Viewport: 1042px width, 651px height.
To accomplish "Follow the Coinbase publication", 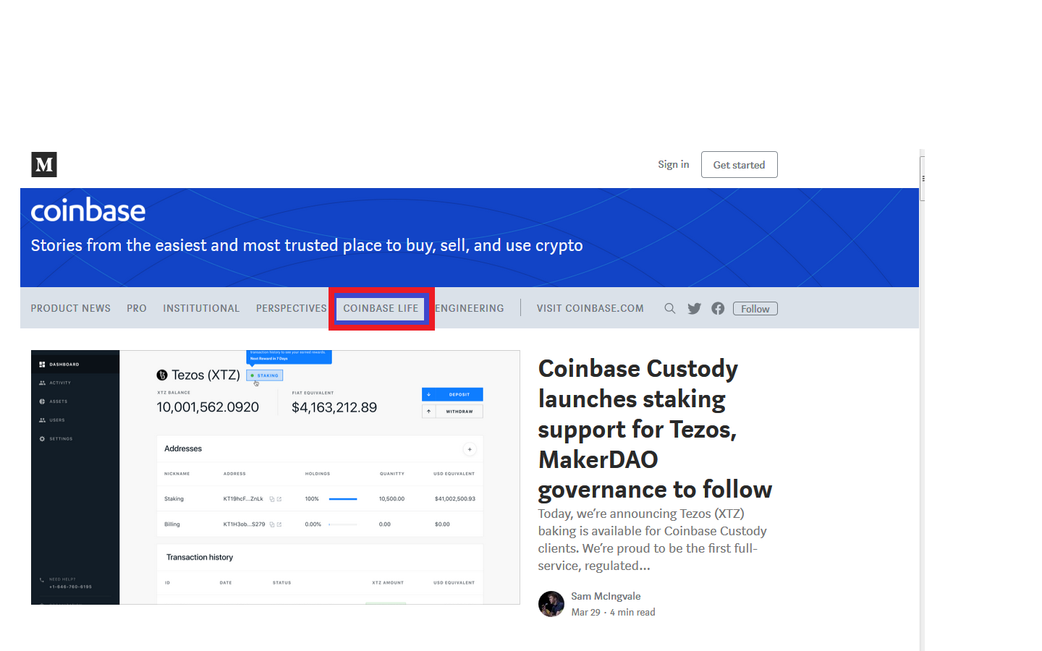I will [x=755, y=309].
